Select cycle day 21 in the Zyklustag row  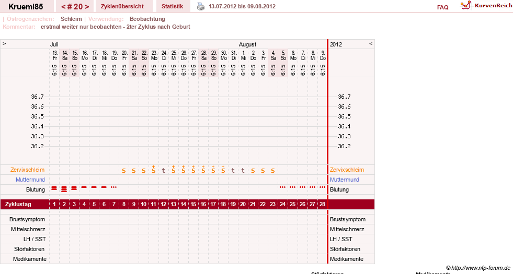coord(253,205)
